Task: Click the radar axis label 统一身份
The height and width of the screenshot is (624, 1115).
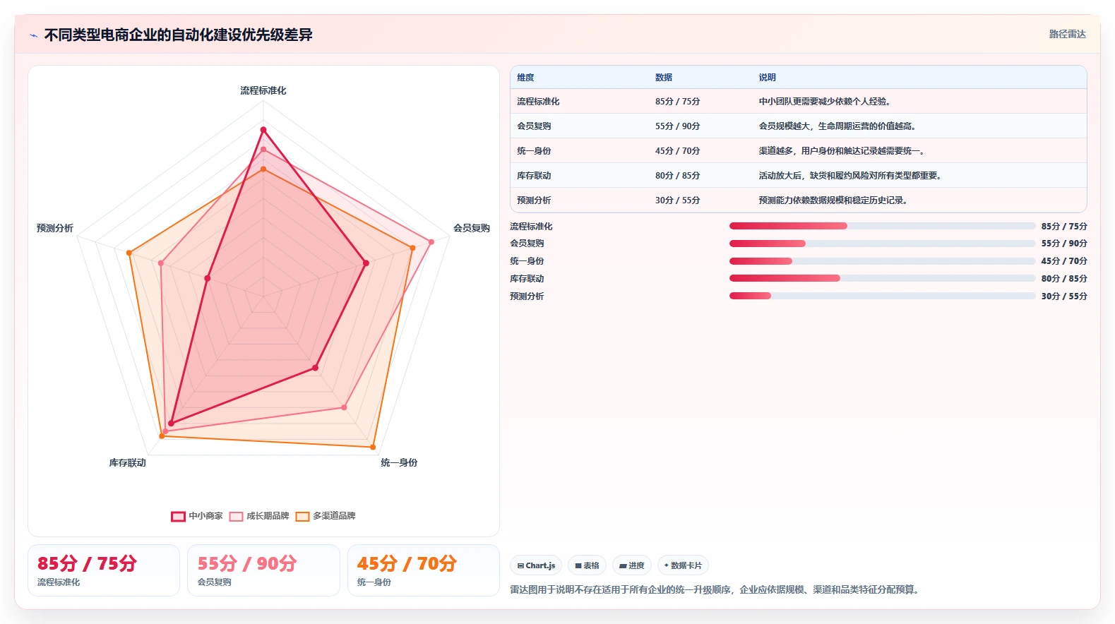Action: [x=399, y=462]
